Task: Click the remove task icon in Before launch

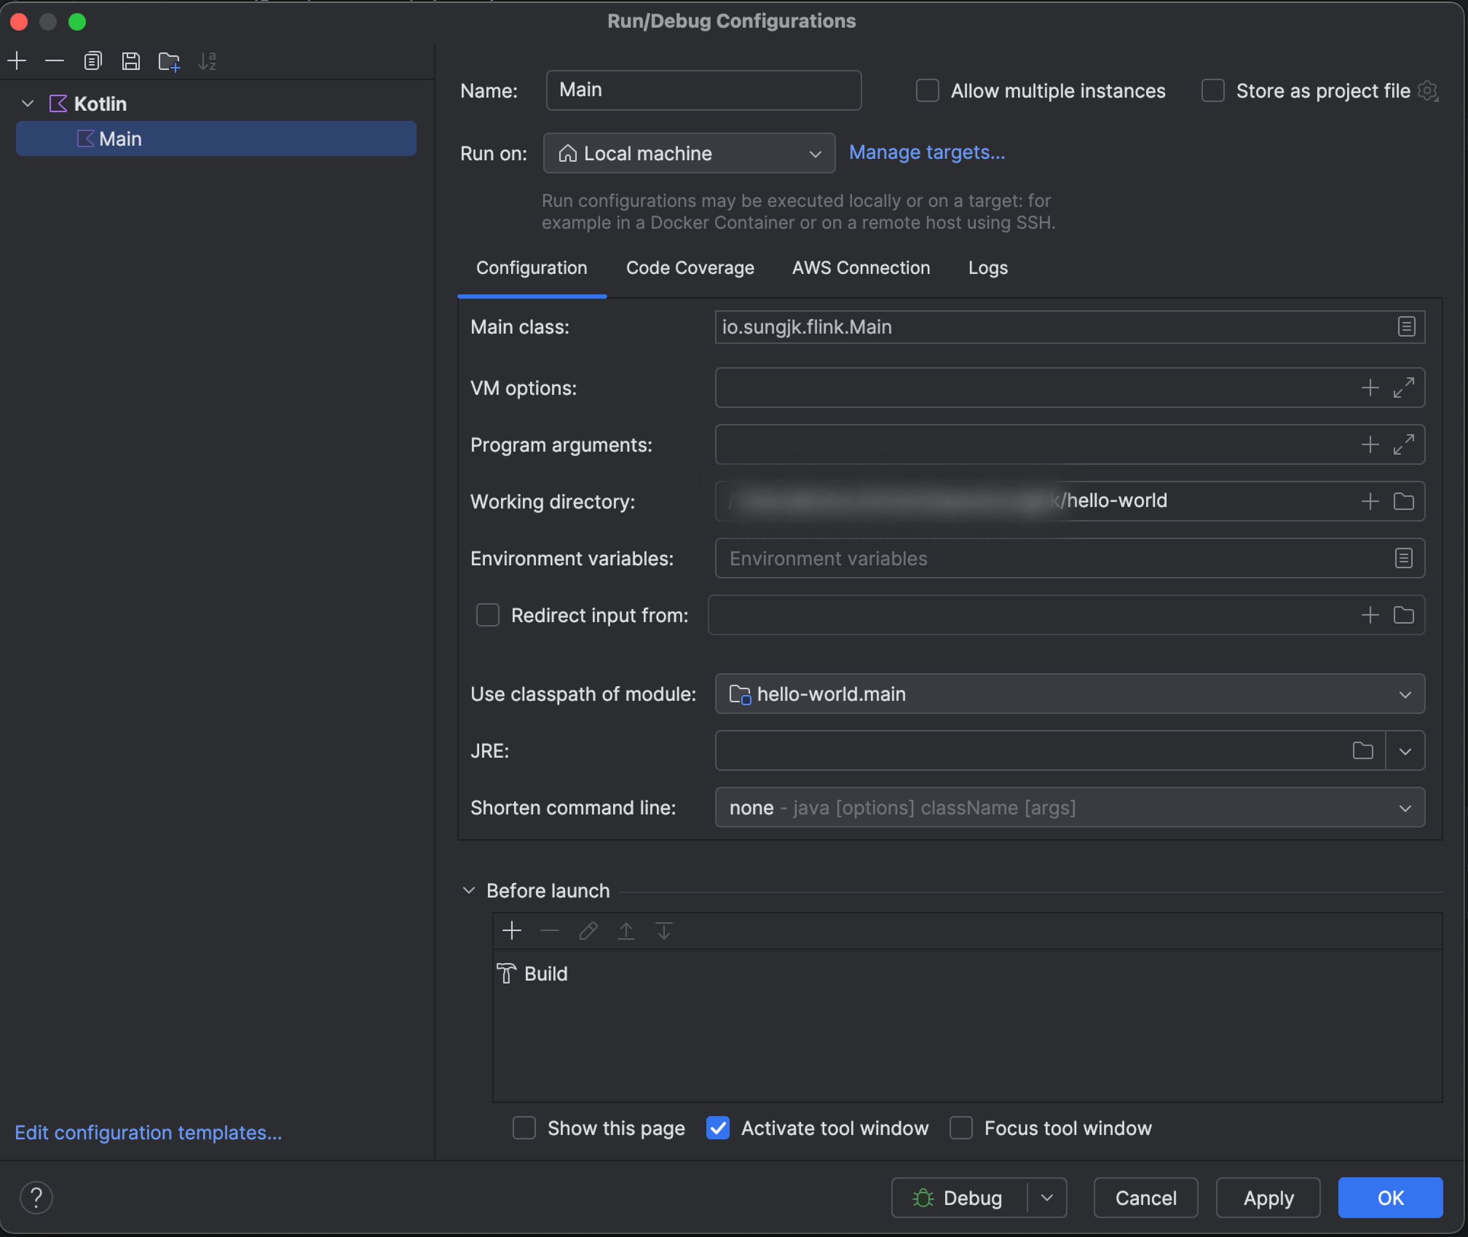Action: pos(550,930)
